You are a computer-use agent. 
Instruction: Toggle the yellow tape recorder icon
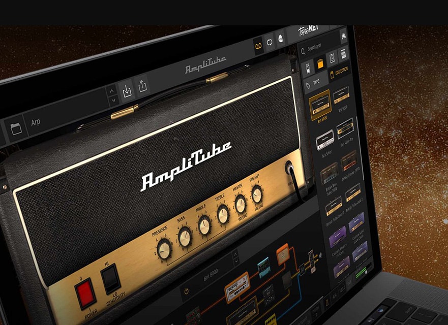[258, 46]
